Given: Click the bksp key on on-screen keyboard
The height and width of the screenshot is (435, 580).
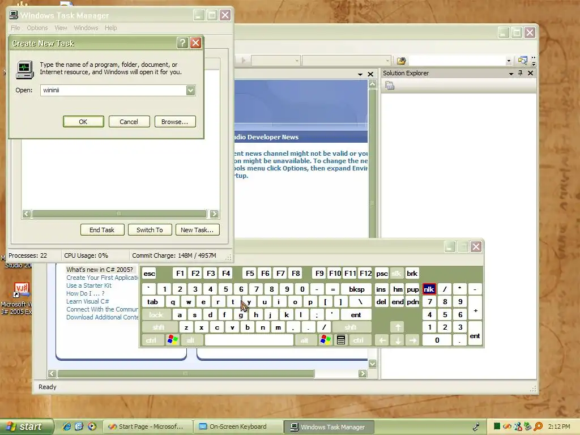Looking at the screenshot, I should (357, 289).
